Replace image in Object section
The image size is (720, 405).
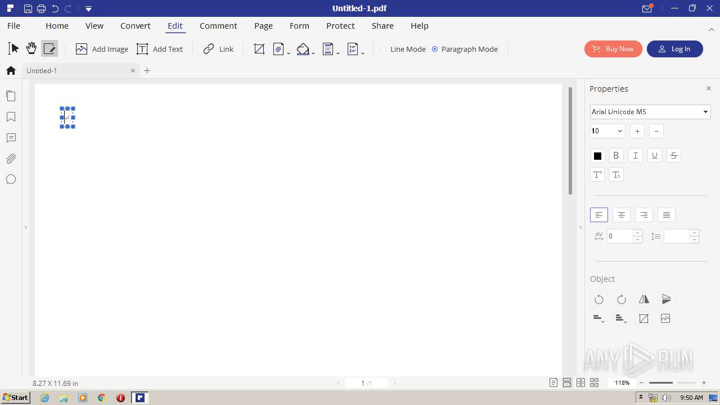point(665,318)
